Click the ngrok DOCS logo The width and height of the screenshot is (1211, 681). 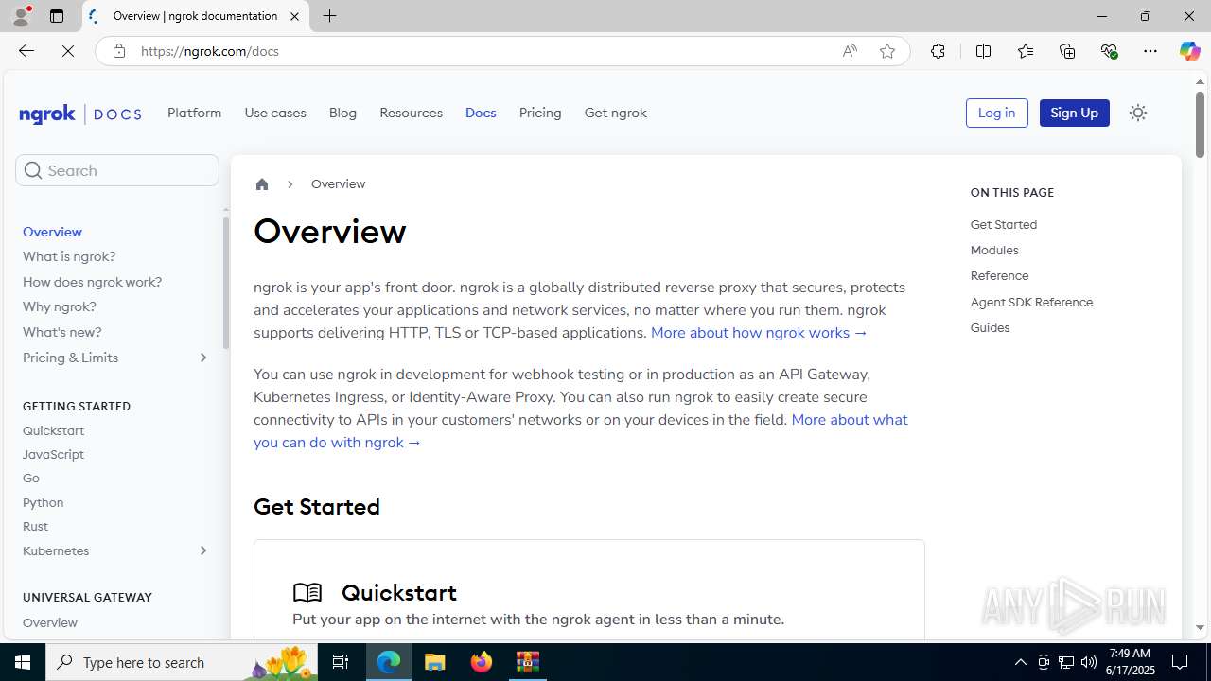click(x=80, y=113)
